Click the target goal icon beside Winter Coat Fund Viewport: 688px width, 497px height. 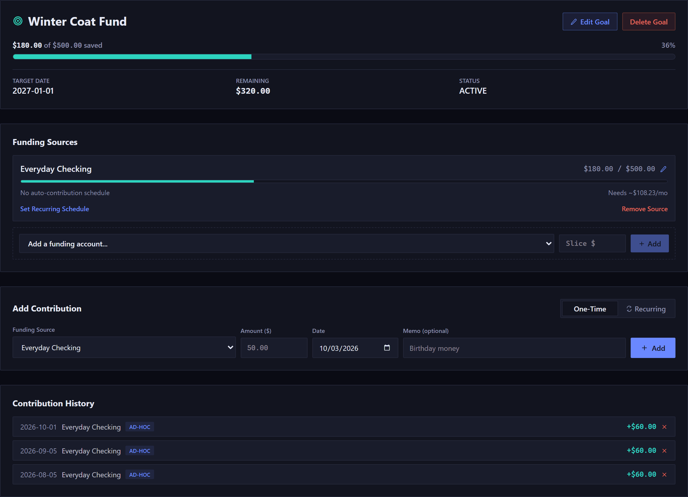pos(18,21)
